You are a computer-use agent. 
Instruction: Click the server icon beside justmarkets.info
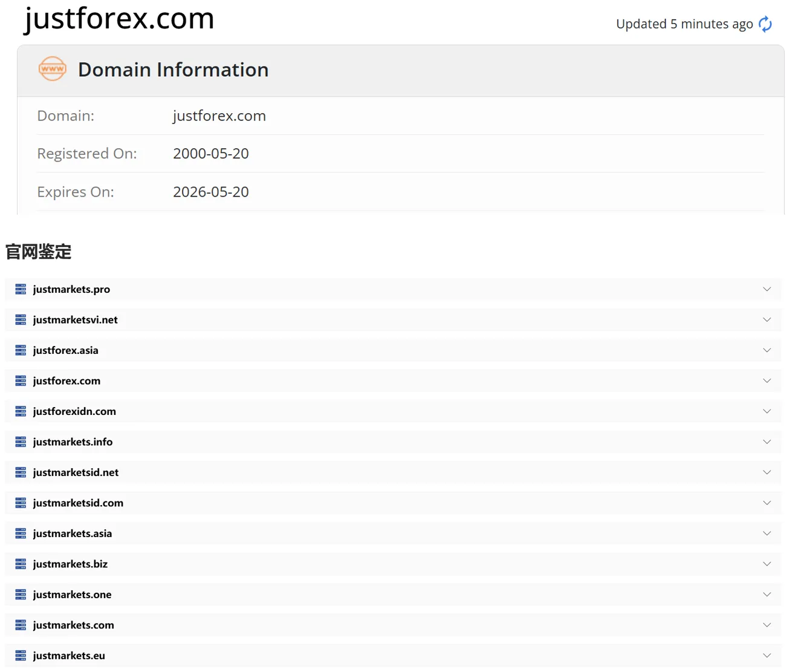21,442
